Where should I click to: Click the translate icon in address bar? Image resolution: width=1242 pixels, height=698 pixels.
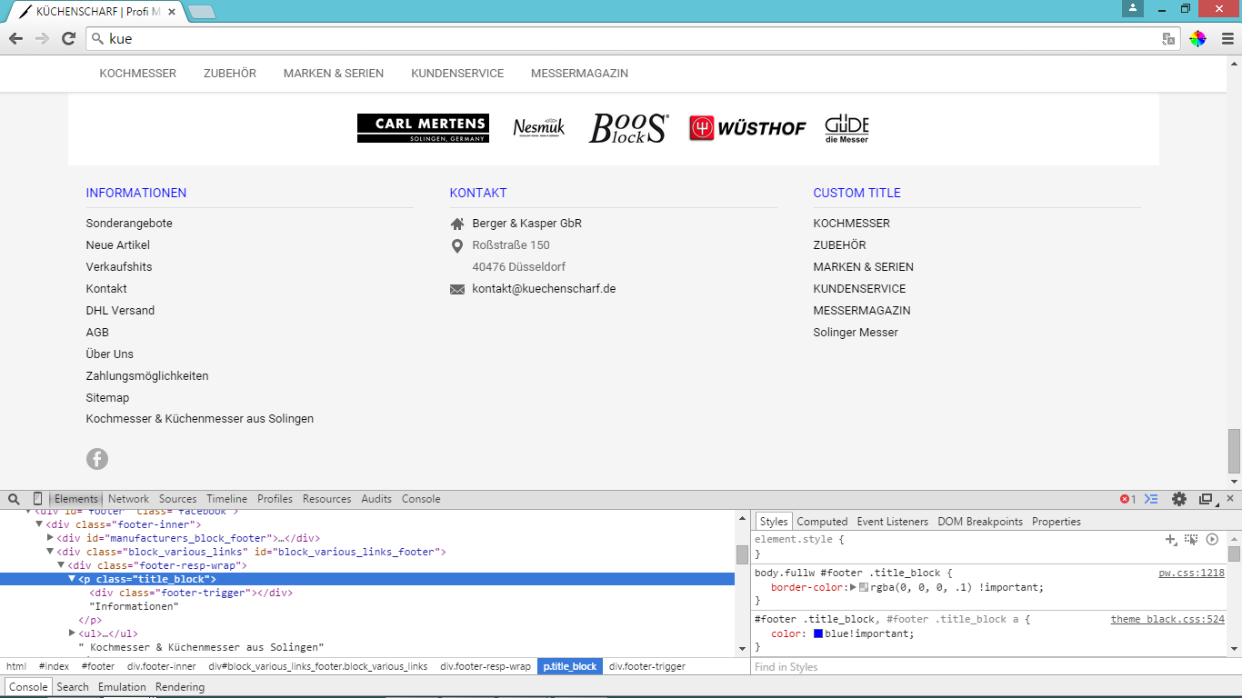[1168, 39]
